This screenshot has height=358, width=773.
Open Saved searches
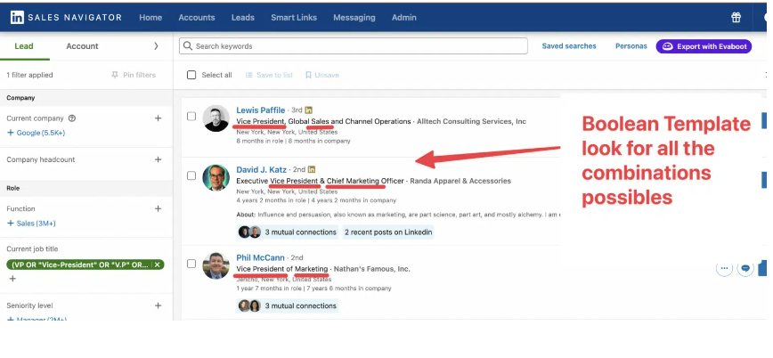[x=569, y=45]
